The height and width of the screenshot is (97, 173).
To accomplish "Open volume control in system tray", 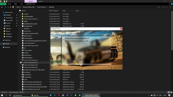I will click(157, 95).
